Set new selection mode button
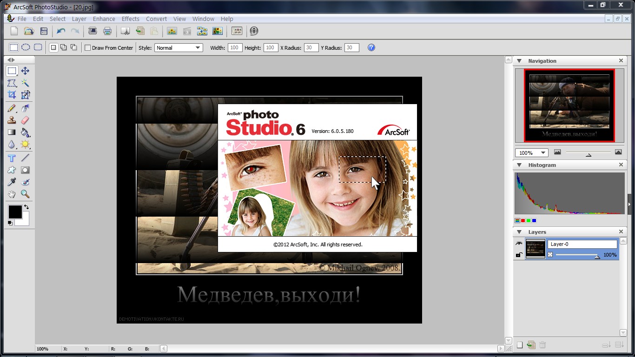Image resolution: width=635 pixels, height=357 pixels. (x=53, y=47)
